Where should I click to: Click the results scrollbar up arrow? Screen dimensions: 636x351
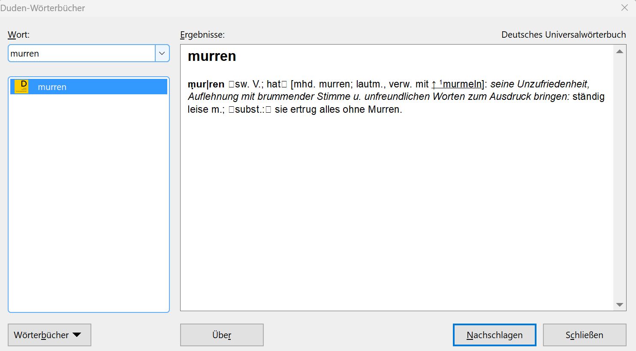[620, 51]
